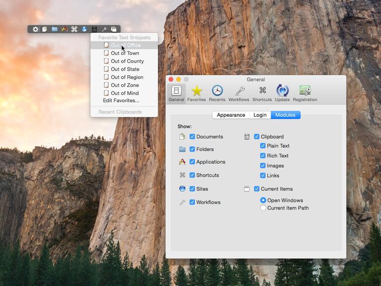Viewport: 381px width, 286px height.
Task: Open the wrench Workflows icon in floating toolbar
Action: 104,29
